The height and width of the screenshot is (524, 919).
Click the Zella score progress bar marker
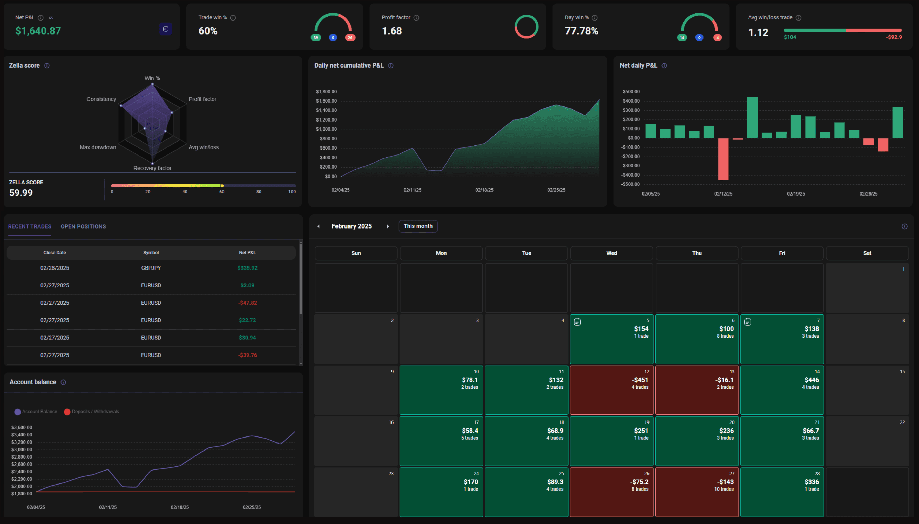(x=222, y=186)
